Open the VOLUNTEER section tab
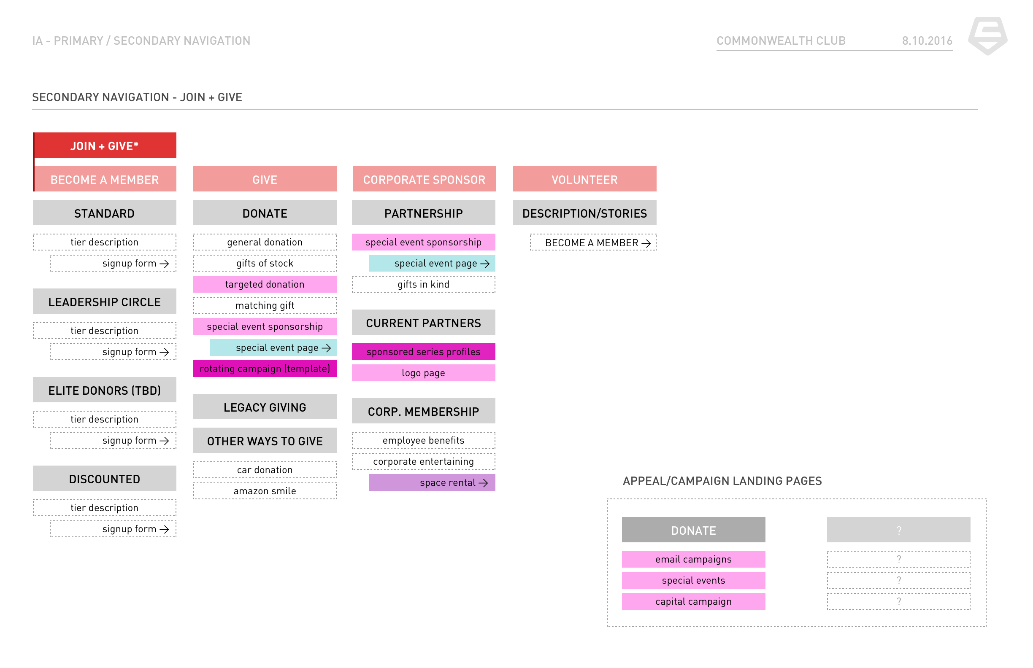The width and height of the screenshot is (1033, 668). (x=584, y=179)
